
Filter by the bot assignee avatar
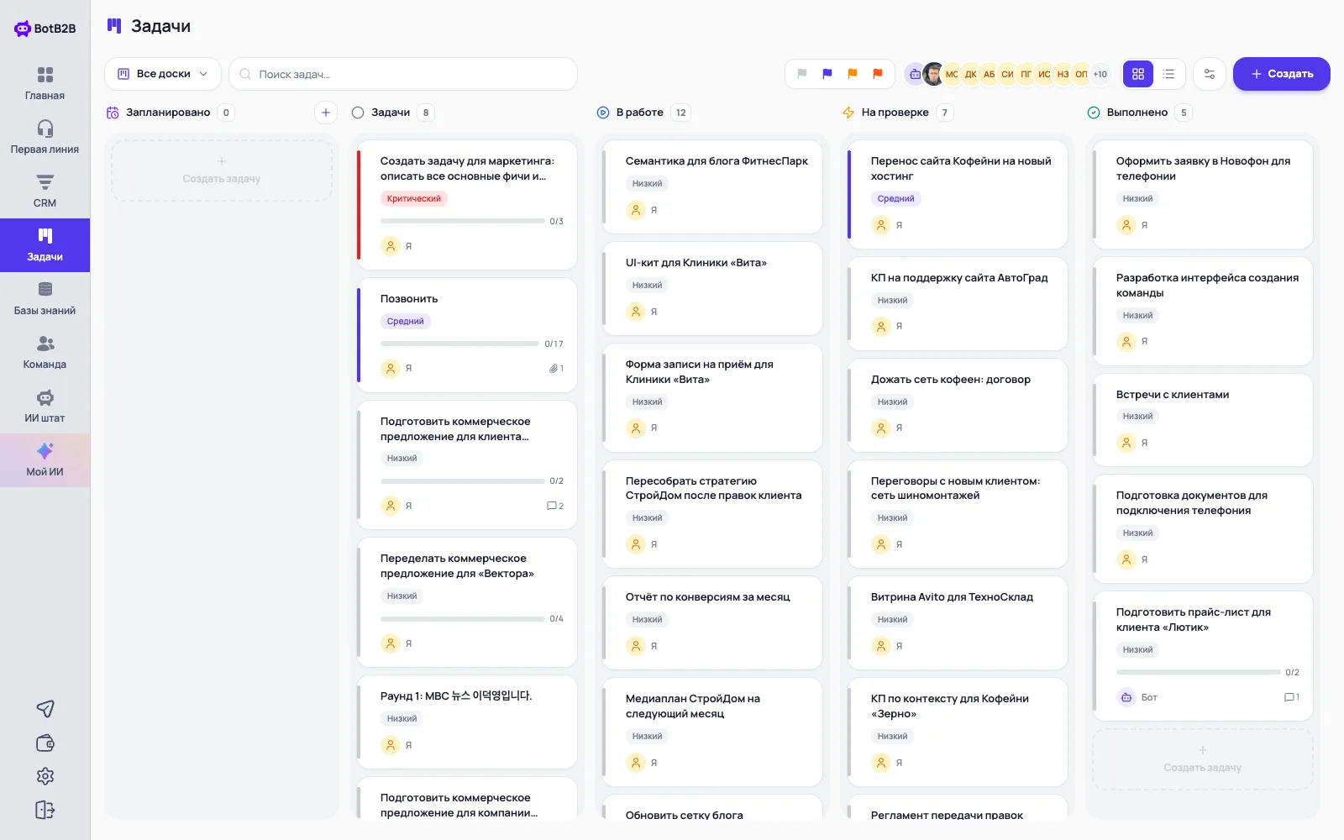(915, 74)
